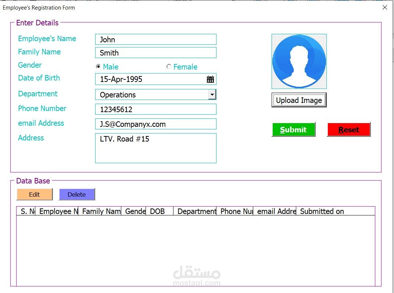The height and width of the screenshot is (293, 394).
Task: Click the profile avatar image
Action: 299,61
